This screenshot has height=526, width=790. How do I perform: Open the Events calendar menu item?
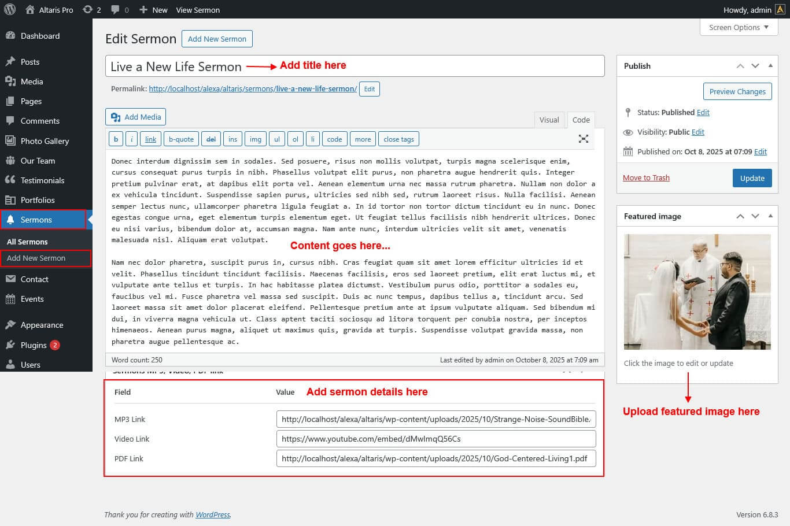(x=32, y=299)
